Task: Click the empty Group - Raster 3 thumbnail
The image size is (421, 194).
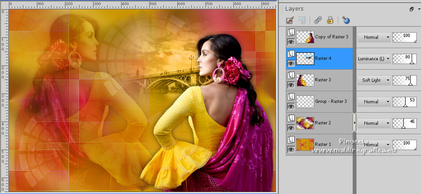Action: pos(305,101)
